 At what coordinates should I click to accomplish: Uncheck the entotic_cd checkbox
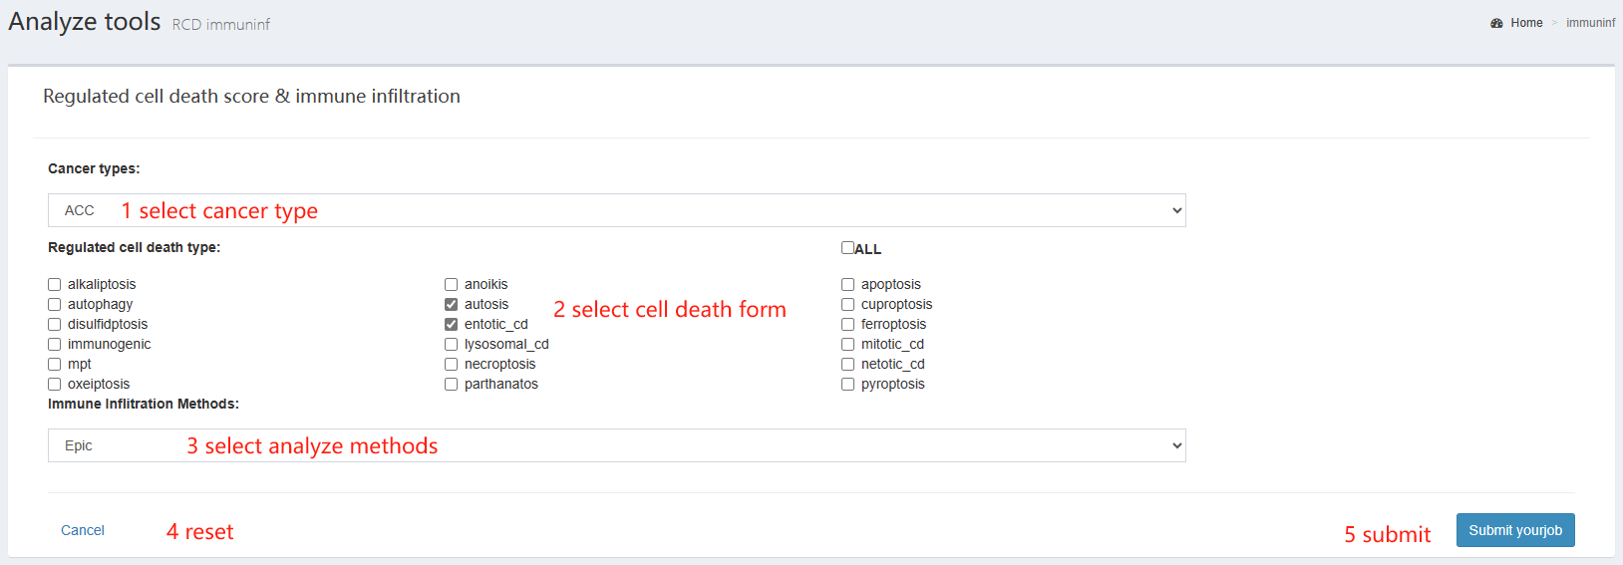[x=452, y=325]
